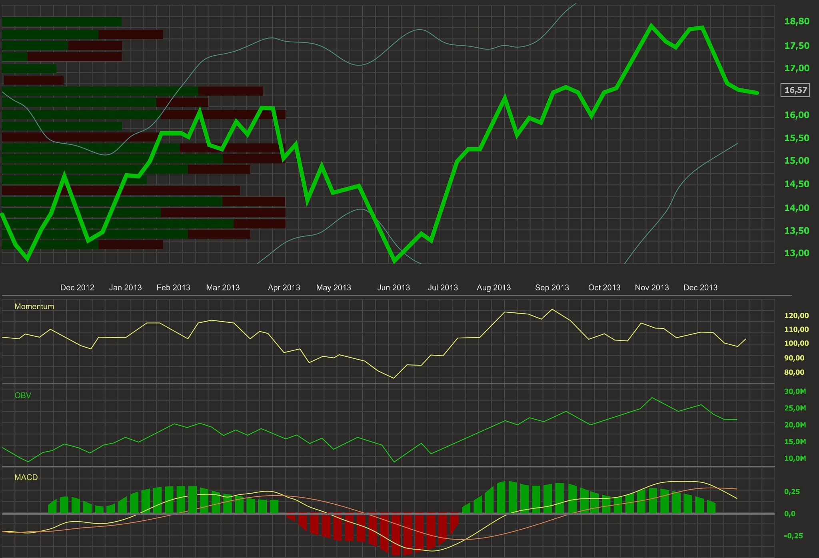Click the -0,25 MACD scale value

793,536
